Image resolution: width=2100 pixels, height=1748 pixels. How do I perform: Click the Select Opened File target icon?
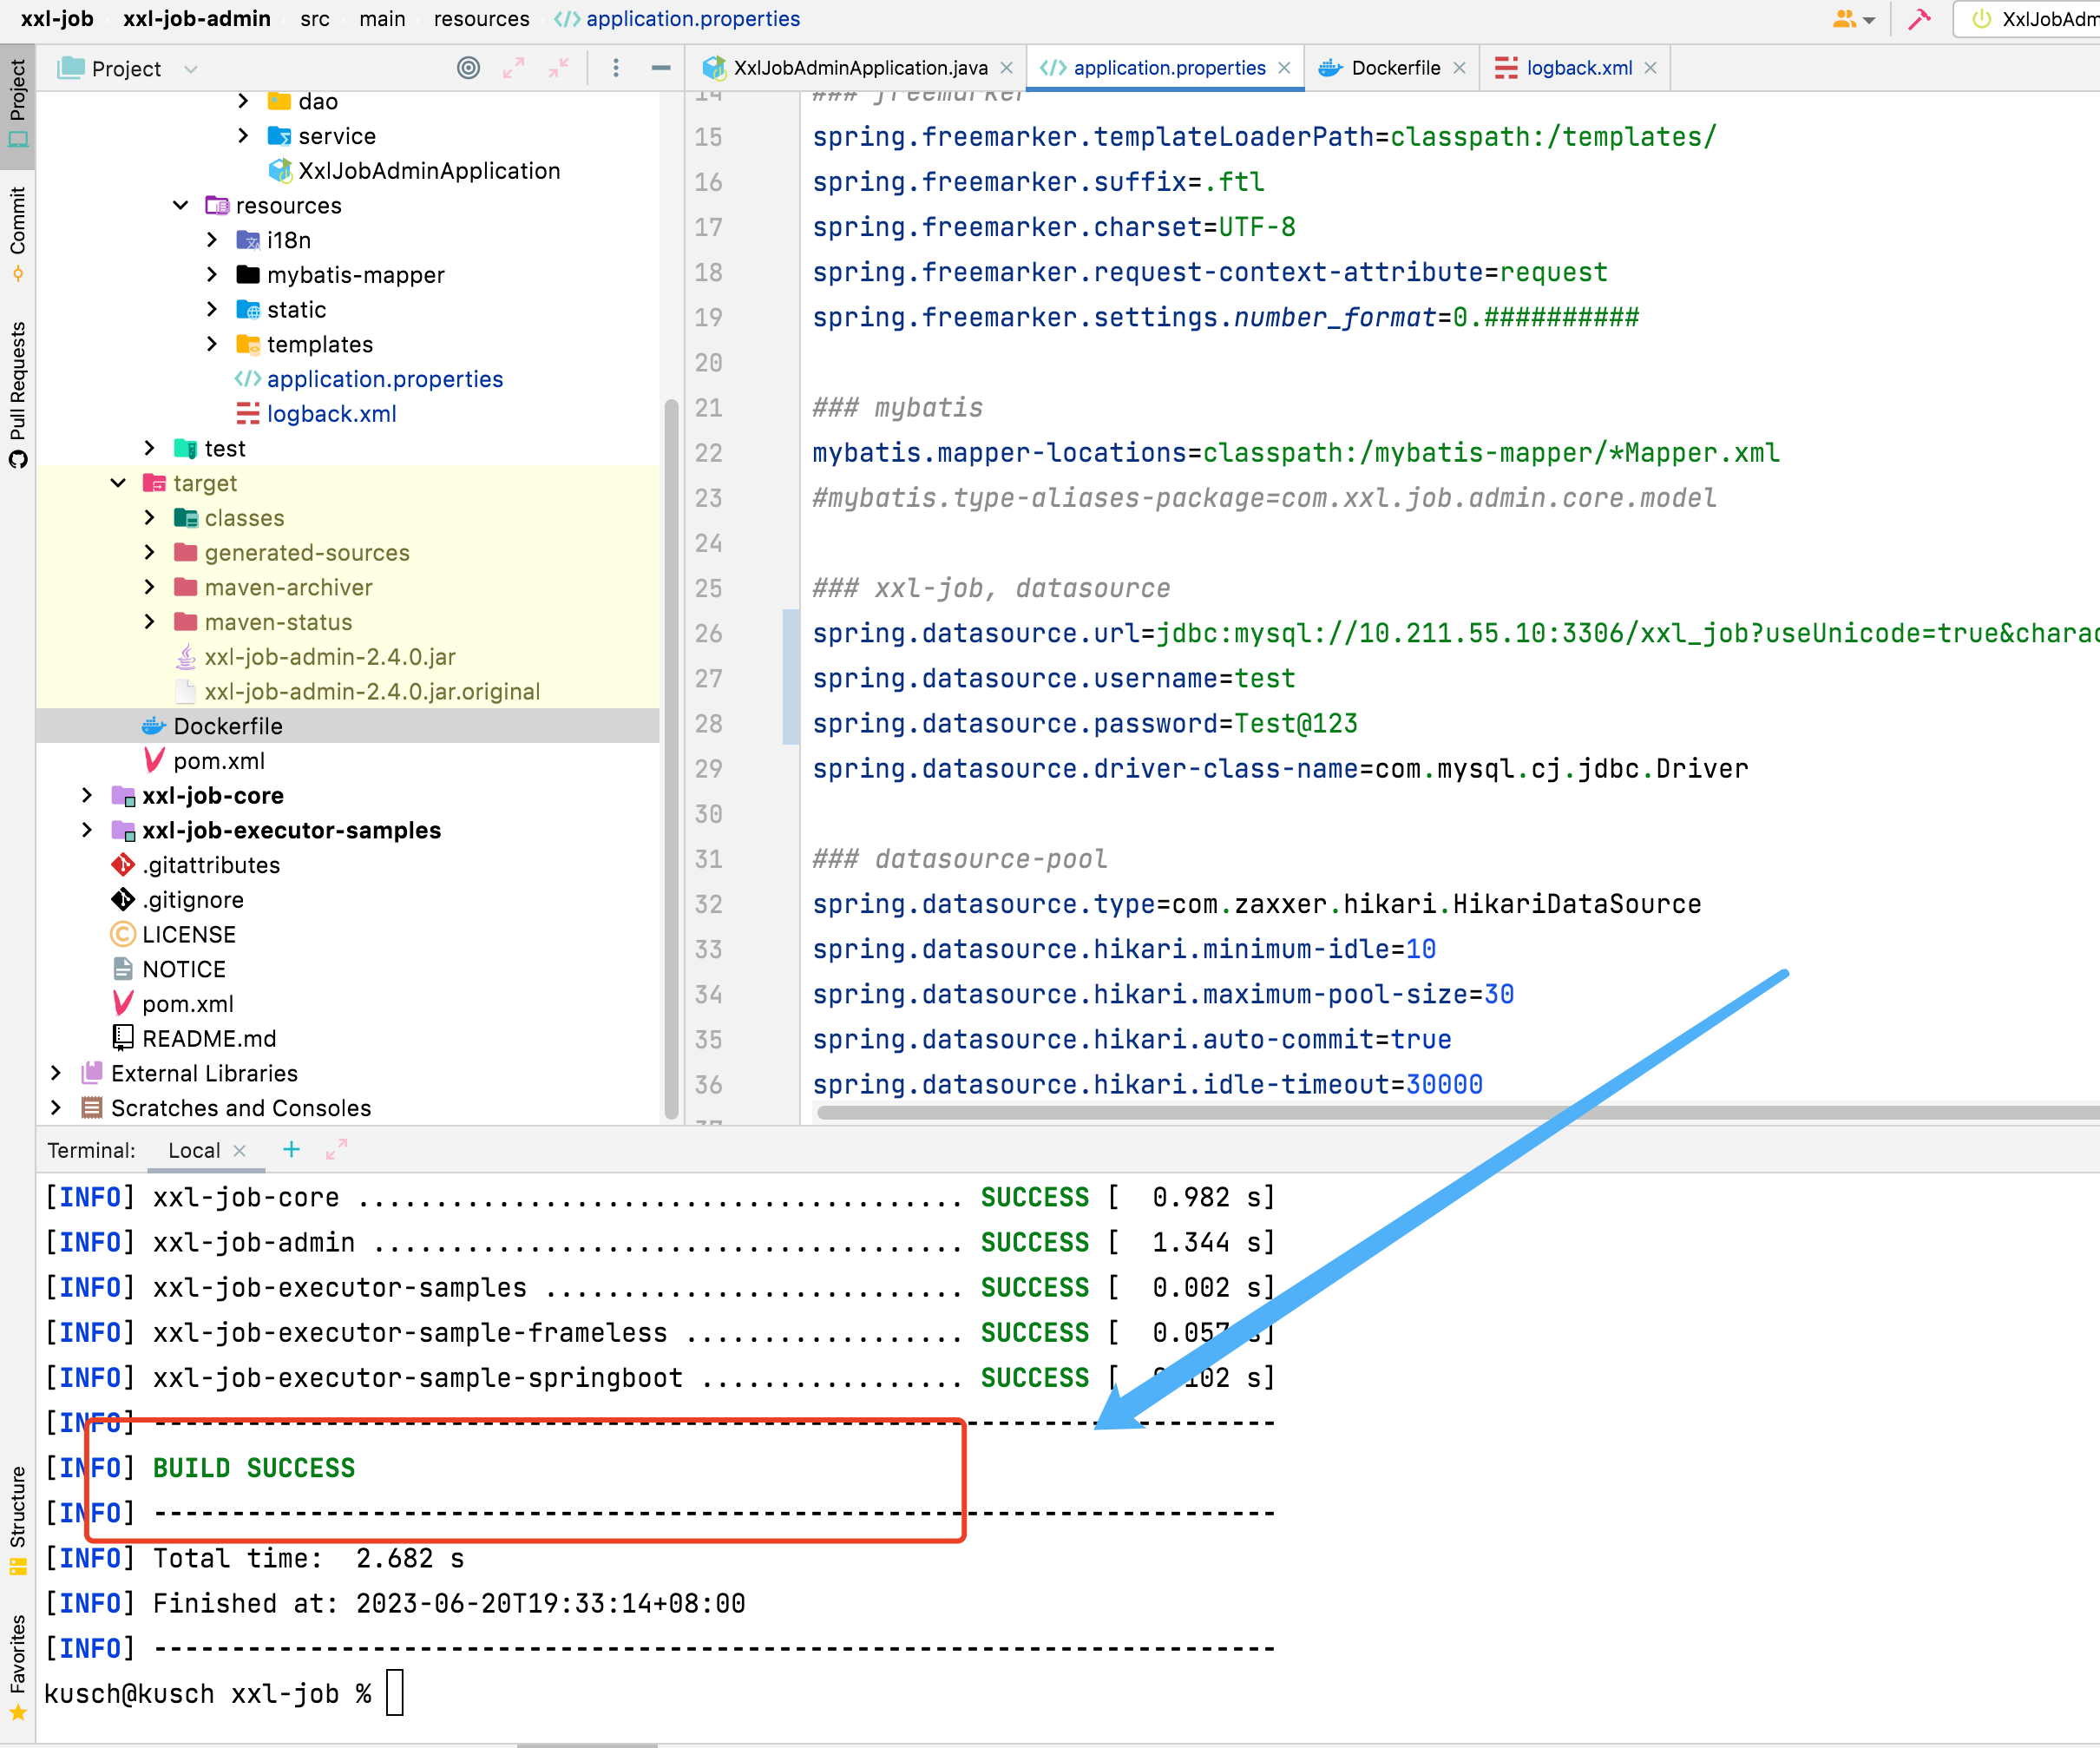468,68
